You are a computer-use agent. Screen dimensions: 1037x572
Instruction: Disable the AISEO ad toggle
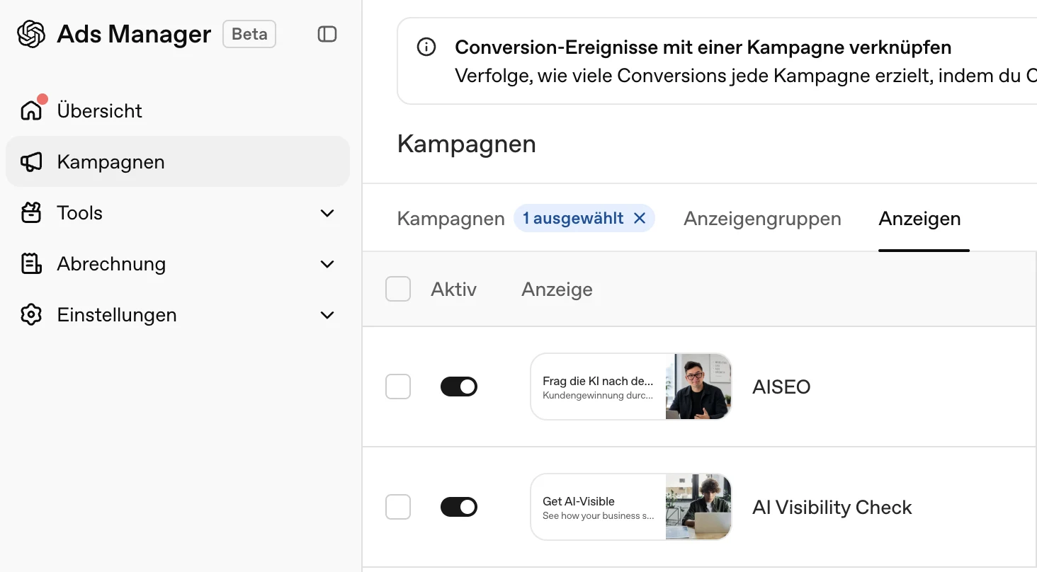(x=459, y=387)
